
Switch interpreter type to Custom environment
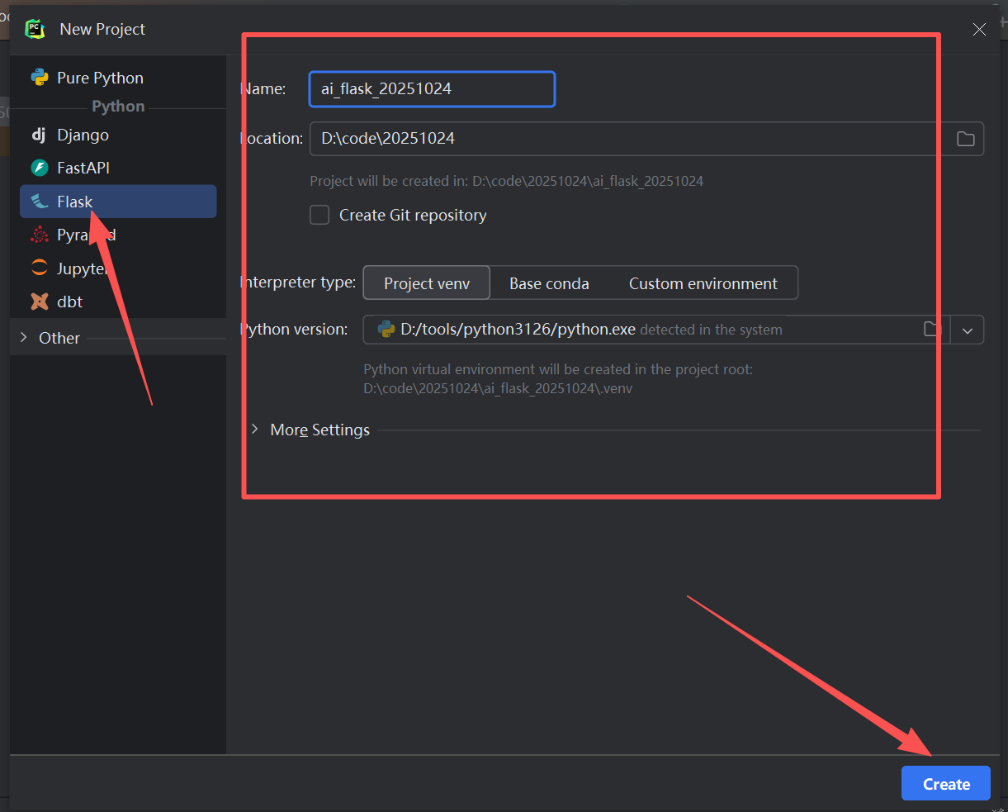coord(703,283)
